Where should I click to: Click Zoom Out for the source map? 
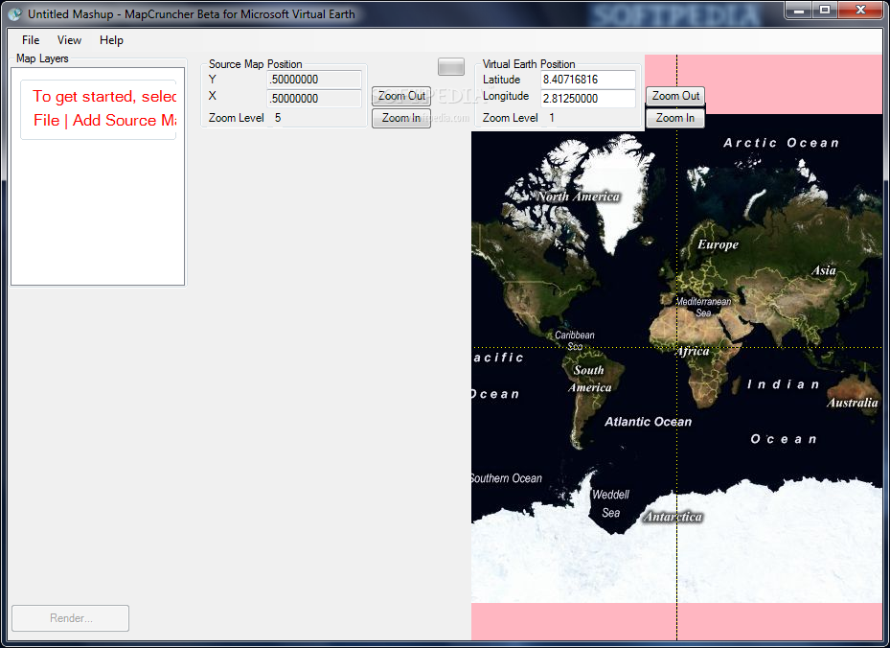(401, 96)
